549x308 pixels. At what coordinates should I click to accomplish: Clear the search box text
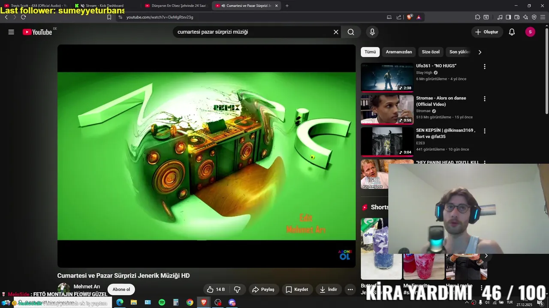tap(336, 32)
